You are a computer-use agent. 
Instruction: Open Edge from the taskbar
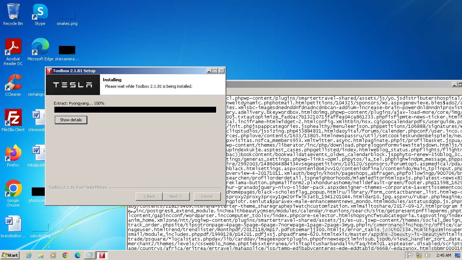coord(78,255)
